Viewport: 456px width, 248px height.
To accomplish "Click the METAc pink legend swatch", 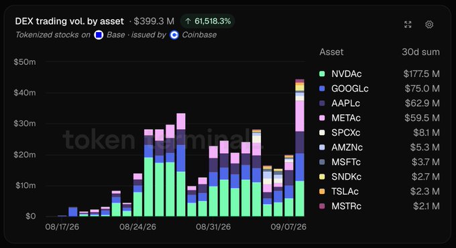I will pyautogui.click(x=322, y=118).
